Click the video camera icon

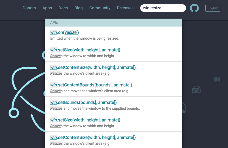click(217, 79)
